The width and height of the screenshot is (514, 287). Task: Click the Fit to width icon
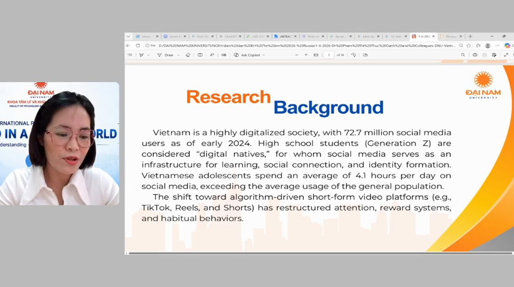[x=316, y=55]
